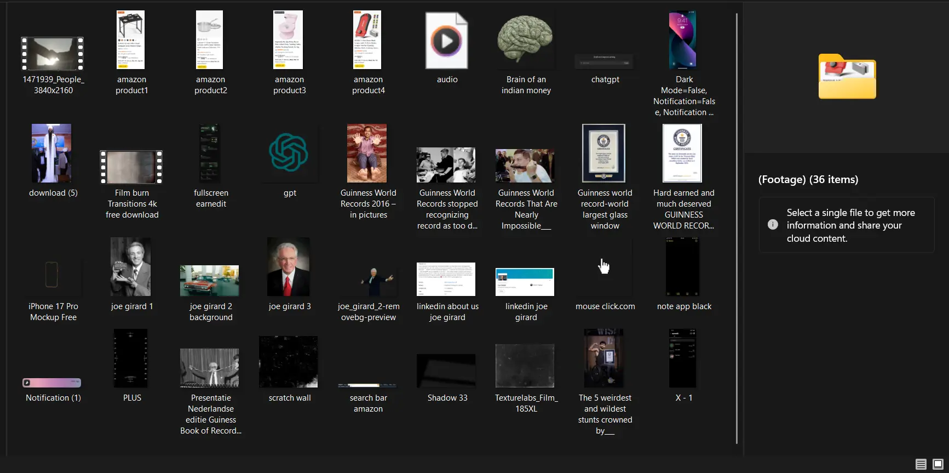The width and height of the screenshot is (949, 473).
Task: Open the chatgpt file
Action: click(x=605, y=61)
